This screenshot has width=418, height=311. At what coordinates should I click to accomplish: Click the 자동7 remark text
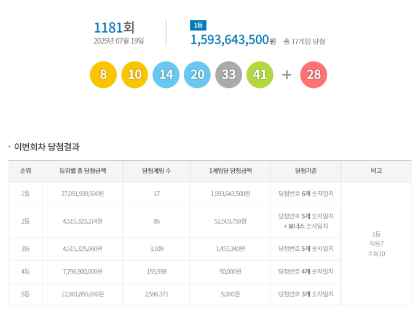(x=376, y=243)
